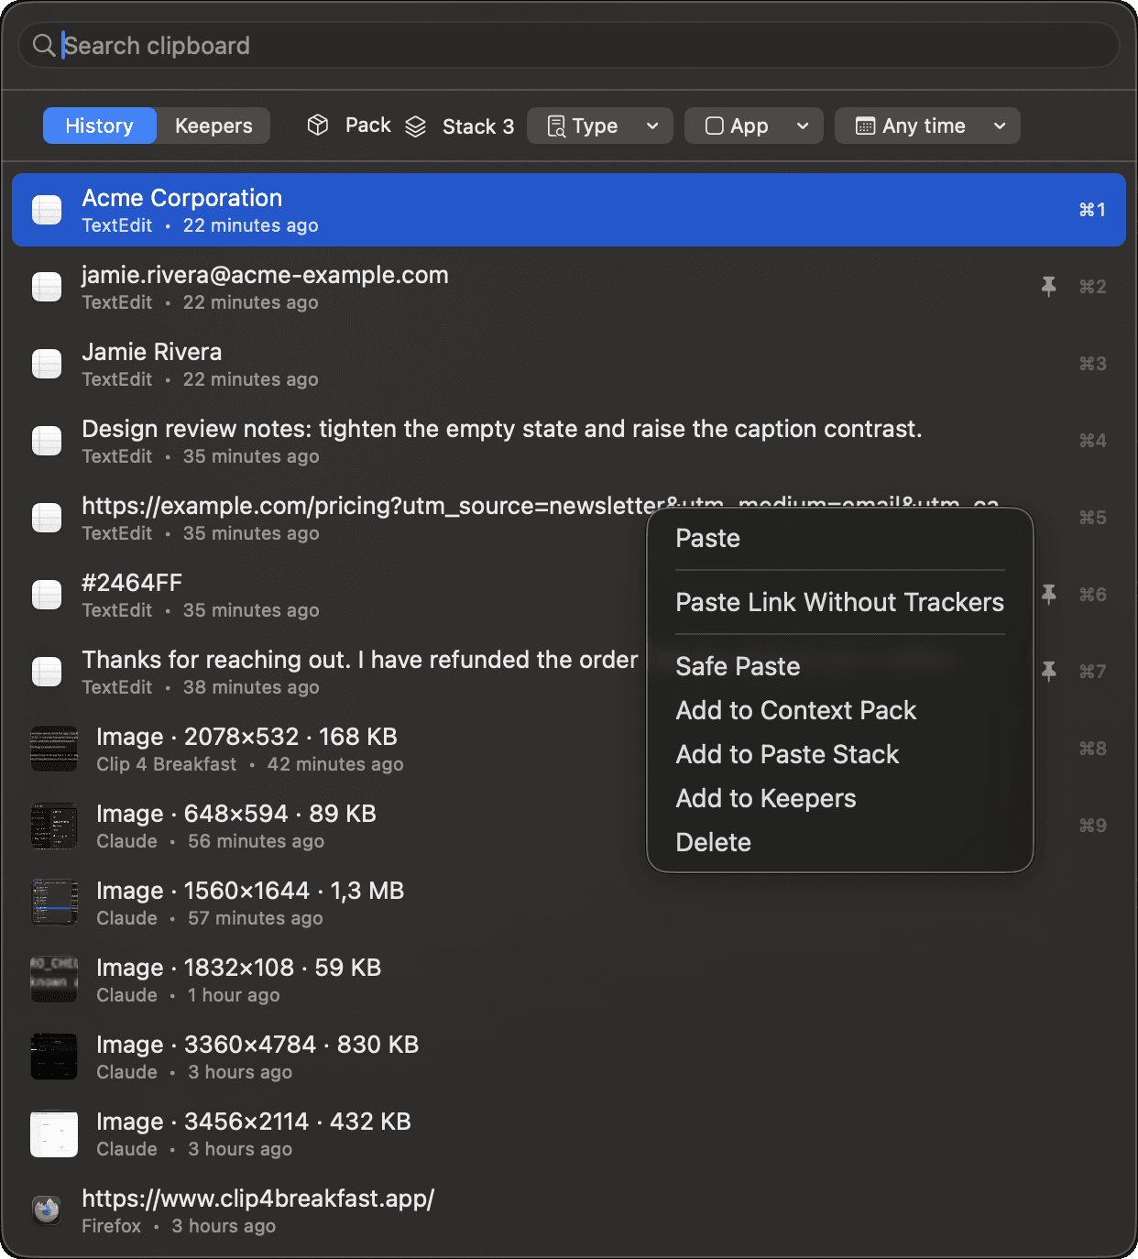1138x1259 pixels.
Task: Click TextEdit icon for Thanks for reaching out
Action: [47, 672]
